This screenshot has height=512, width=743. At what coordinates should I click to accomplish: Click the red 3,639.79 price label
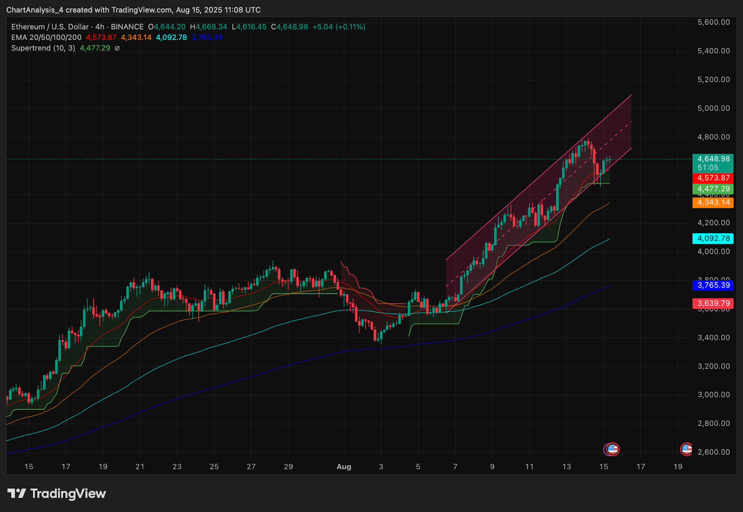pyautogui.click(x=713, y=303)
